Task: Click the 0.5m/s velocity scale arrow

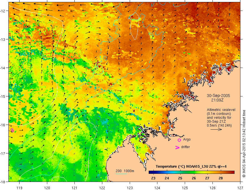Action: [216, 129]
